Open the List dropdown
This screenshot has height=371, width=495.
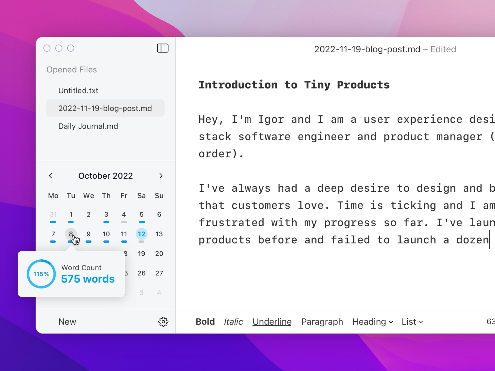pos(412,322)
